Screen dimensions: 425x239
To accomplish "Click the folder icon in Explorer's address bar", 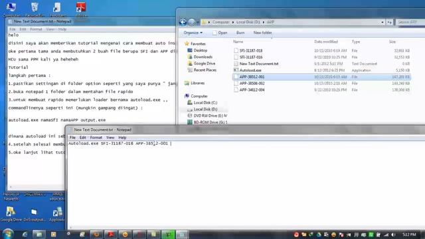I will point(204,22).
